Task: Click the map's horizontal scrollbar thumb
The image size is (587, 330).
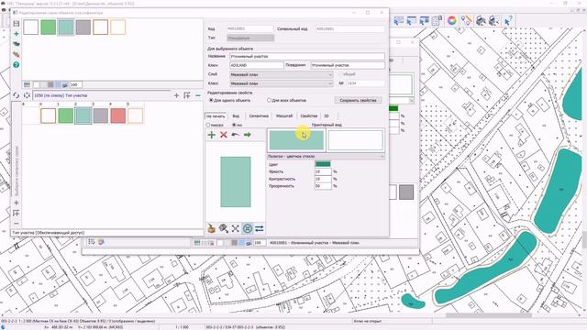Action: 489,315
